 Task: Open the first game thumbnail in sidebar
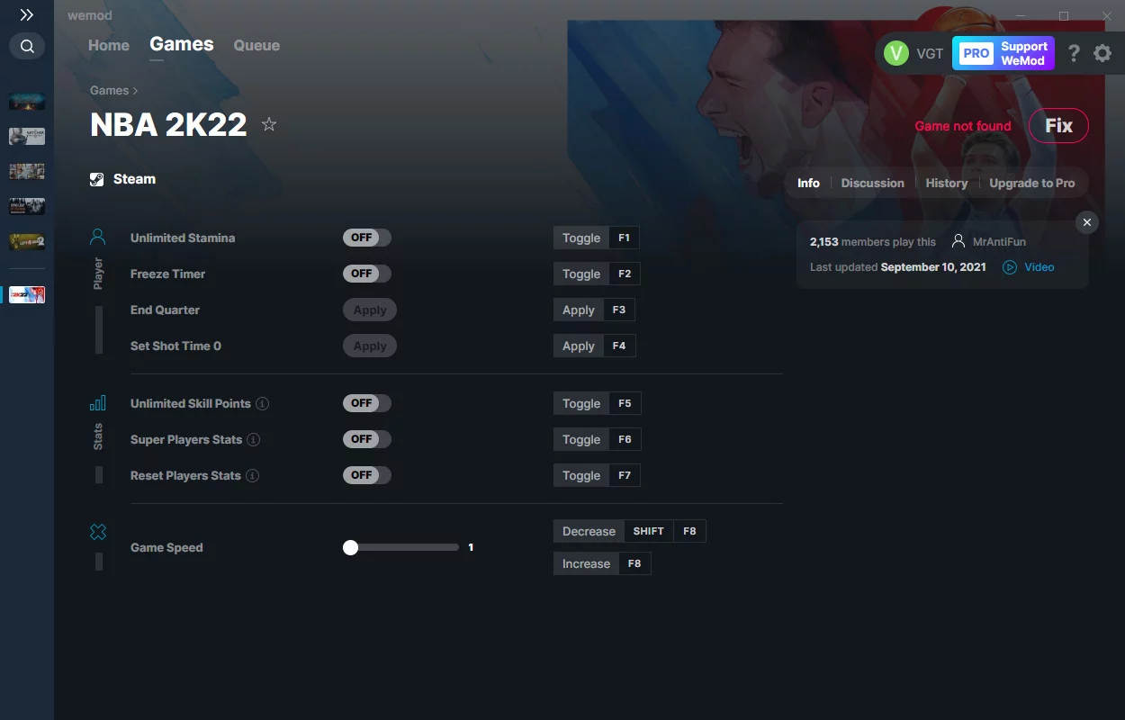(x=27, y=101)
